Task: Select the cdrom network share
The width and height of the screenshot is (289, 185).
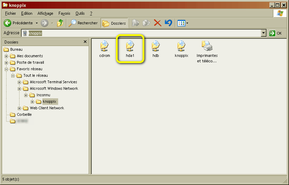Action: tap(105, 49)
